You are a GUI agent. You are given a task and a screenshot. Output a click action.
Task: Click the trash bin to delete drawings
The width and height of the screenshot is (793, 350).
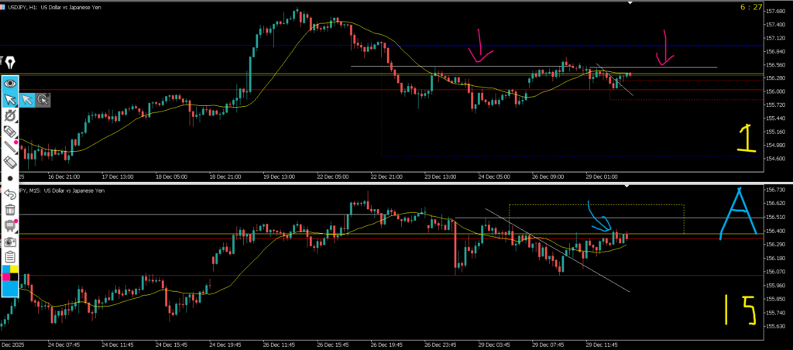pyautogui.click(x=10, y=209)
